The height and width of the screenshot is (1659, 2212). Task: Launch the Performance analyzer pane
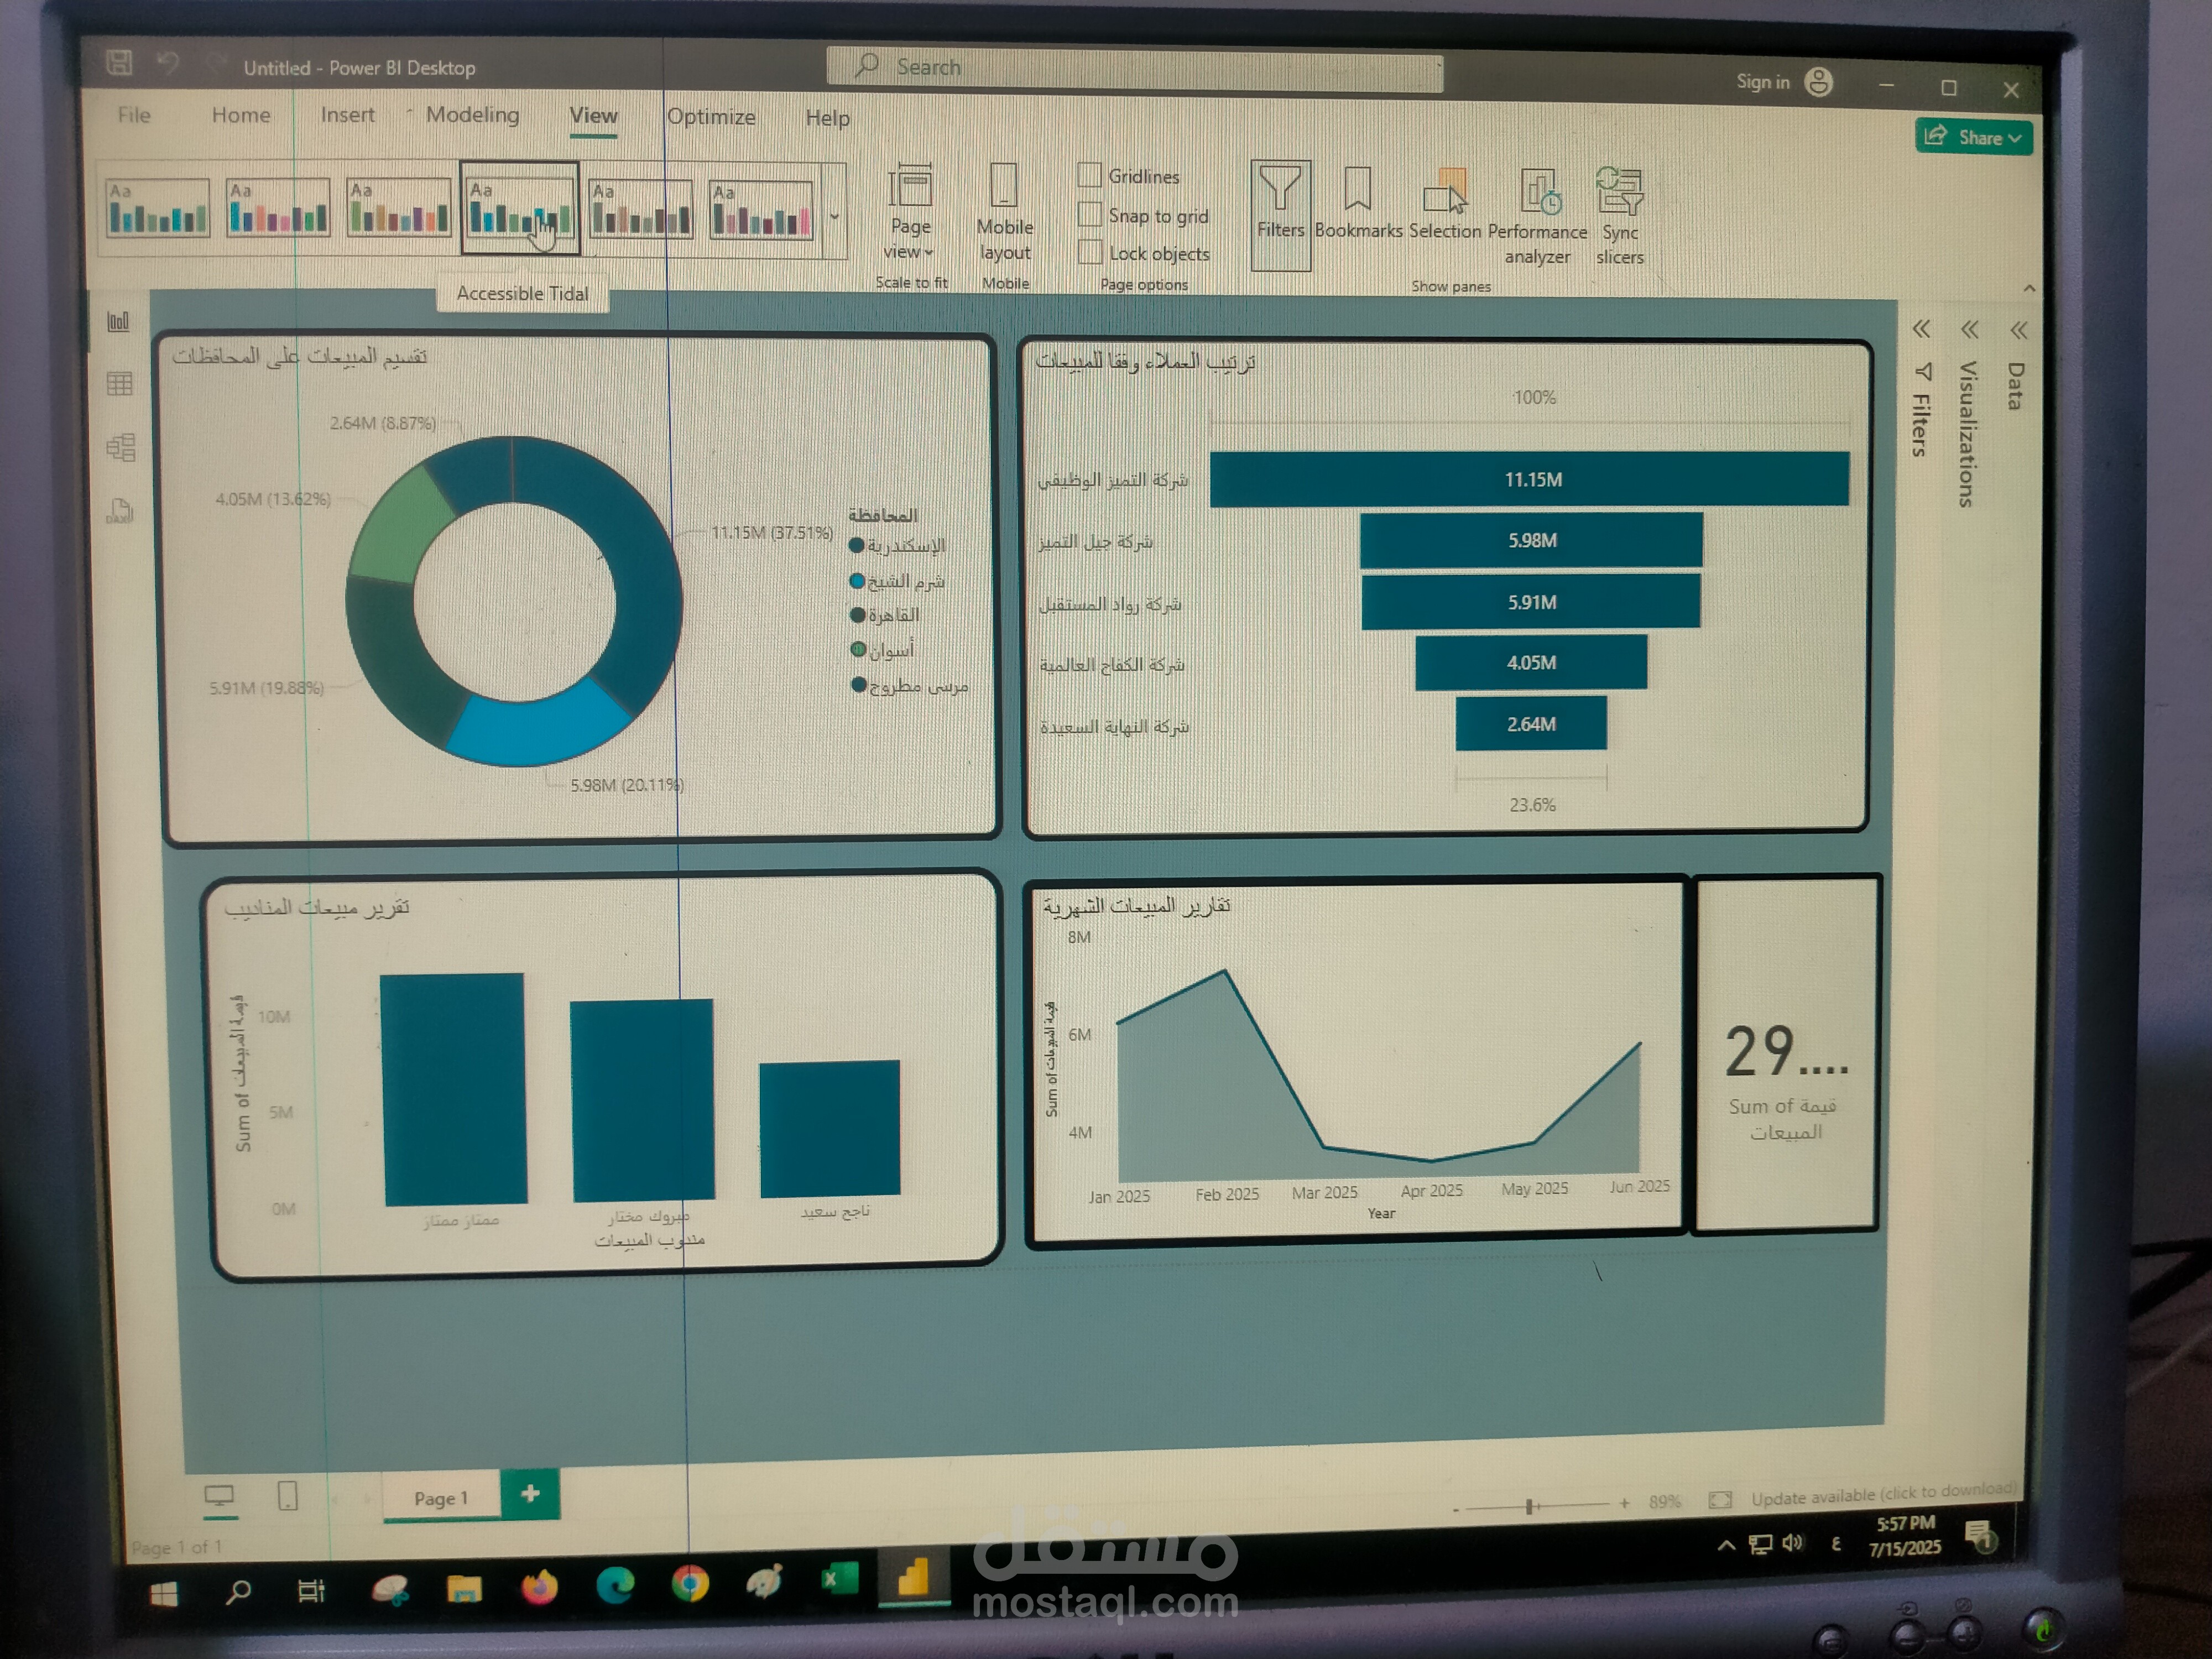[x=1537, y=217]
